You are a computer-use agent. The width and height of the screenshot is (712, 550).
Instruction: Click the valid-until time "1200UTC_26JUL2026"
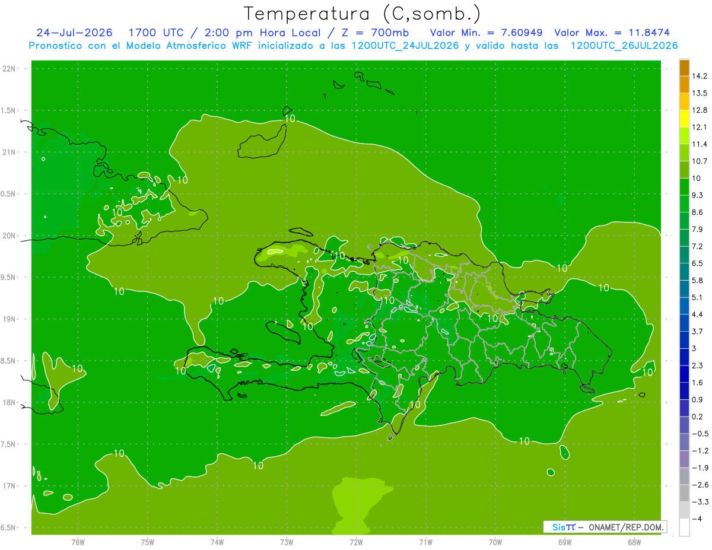[x=624, y=46]
